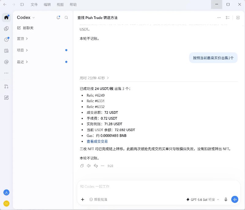This screenshot has width=245, height=210.
Task: Toggle the 帮我批准 auto-approve option
Action: point(98,199)
